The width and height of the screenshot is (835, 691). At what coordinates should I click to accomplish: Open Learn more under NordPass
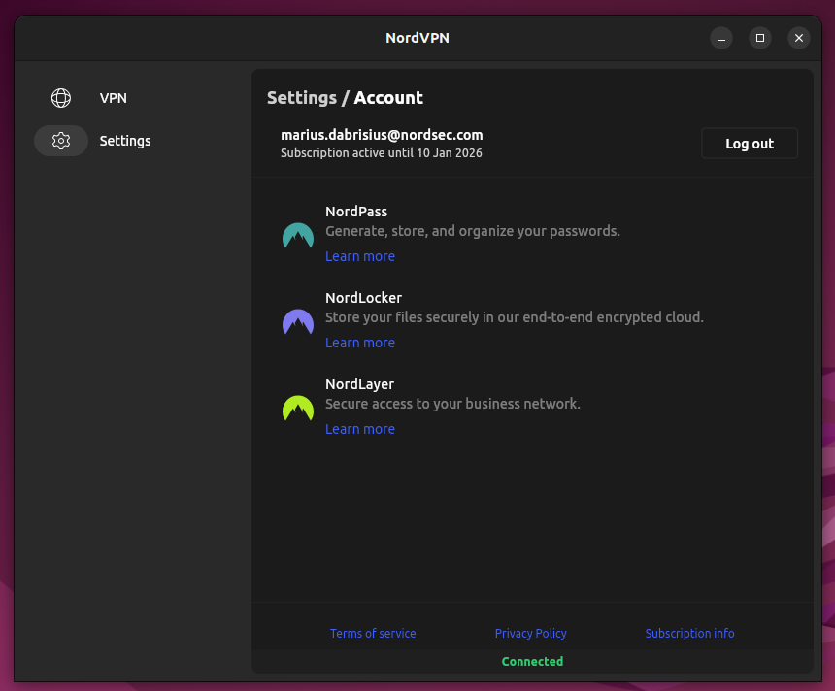(360, 256)
